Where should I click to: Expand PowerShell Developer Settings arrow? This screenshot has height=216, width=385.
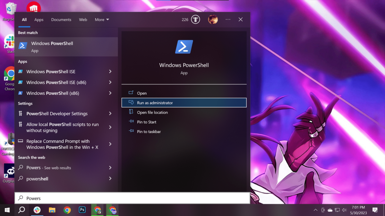tap(110, 114)
